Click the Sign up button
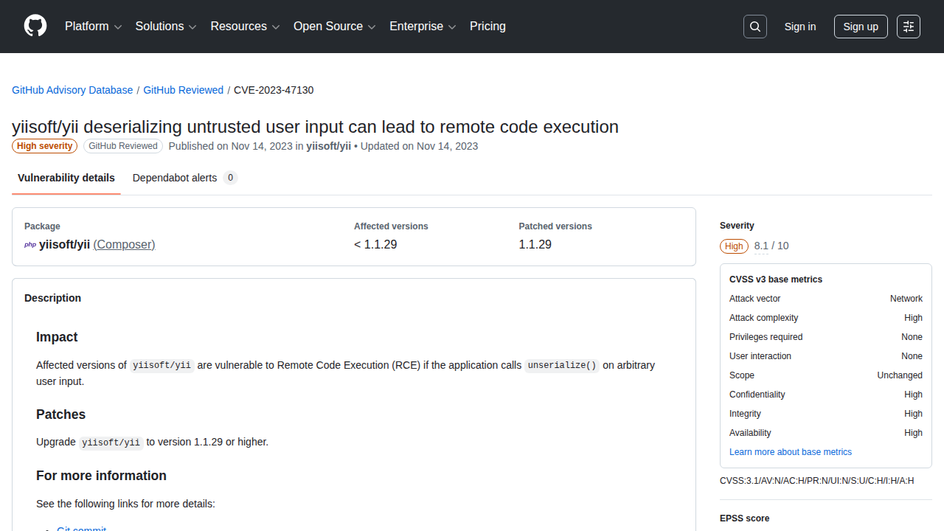 (x=861, y=27)
